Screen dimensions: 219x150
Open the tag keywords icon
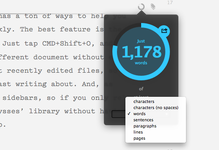click(x=153, y=7)
